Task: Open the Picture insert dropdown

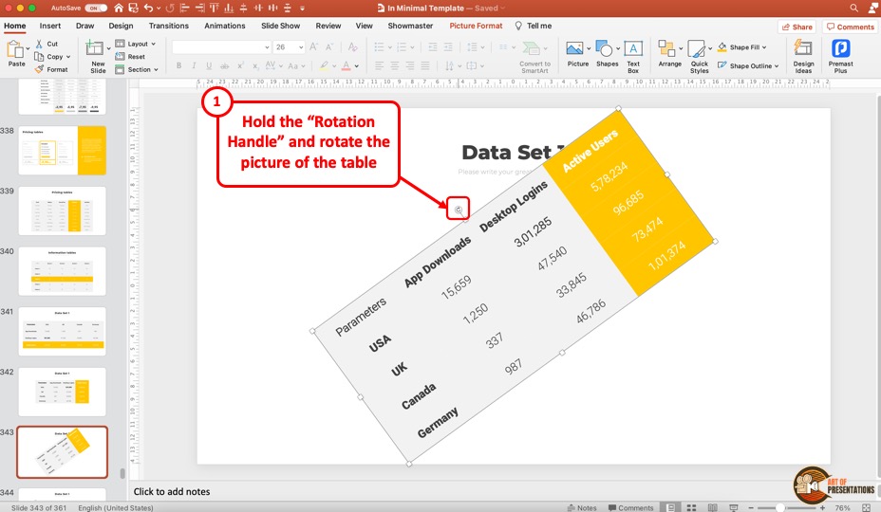Action: coord(589,48)
